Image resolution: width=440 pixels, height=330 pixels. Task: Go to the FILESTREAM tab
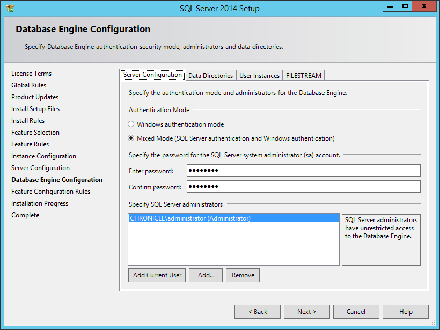point(303,76)
